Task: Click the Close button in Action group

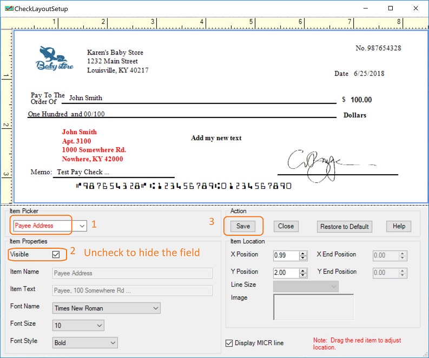Action: [x=286, y=227]
